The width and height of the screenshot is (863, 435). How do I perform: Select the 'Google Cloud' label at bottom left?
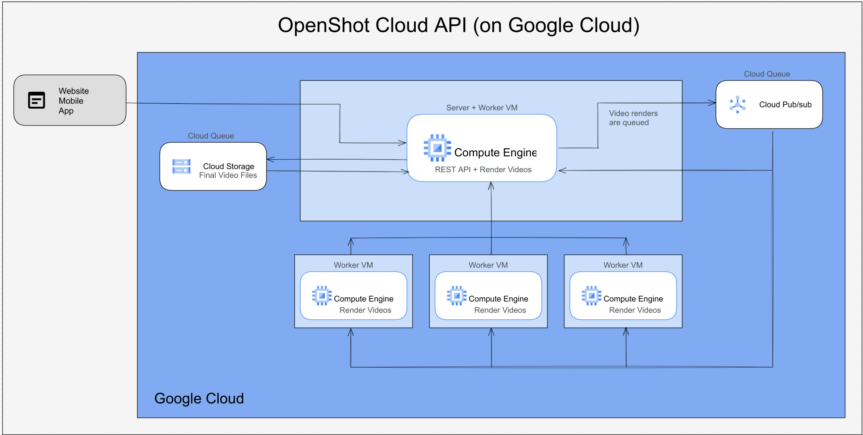[x=199, y=399]
